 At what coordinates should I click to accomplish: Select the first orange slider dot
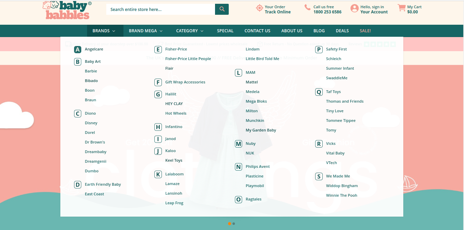pos(229,223)
